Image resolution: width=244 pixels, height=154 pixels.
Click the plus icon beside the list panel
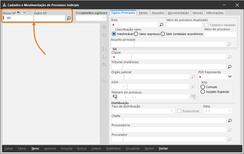[x=104, y=27]
